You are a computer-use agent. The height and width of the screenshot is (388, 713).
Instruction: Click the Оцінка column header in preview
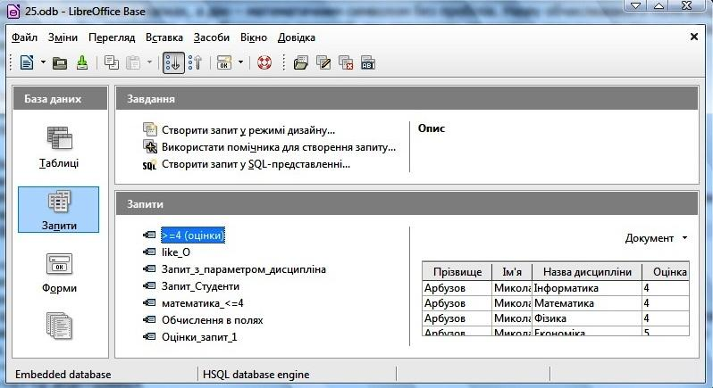(667, 271)
